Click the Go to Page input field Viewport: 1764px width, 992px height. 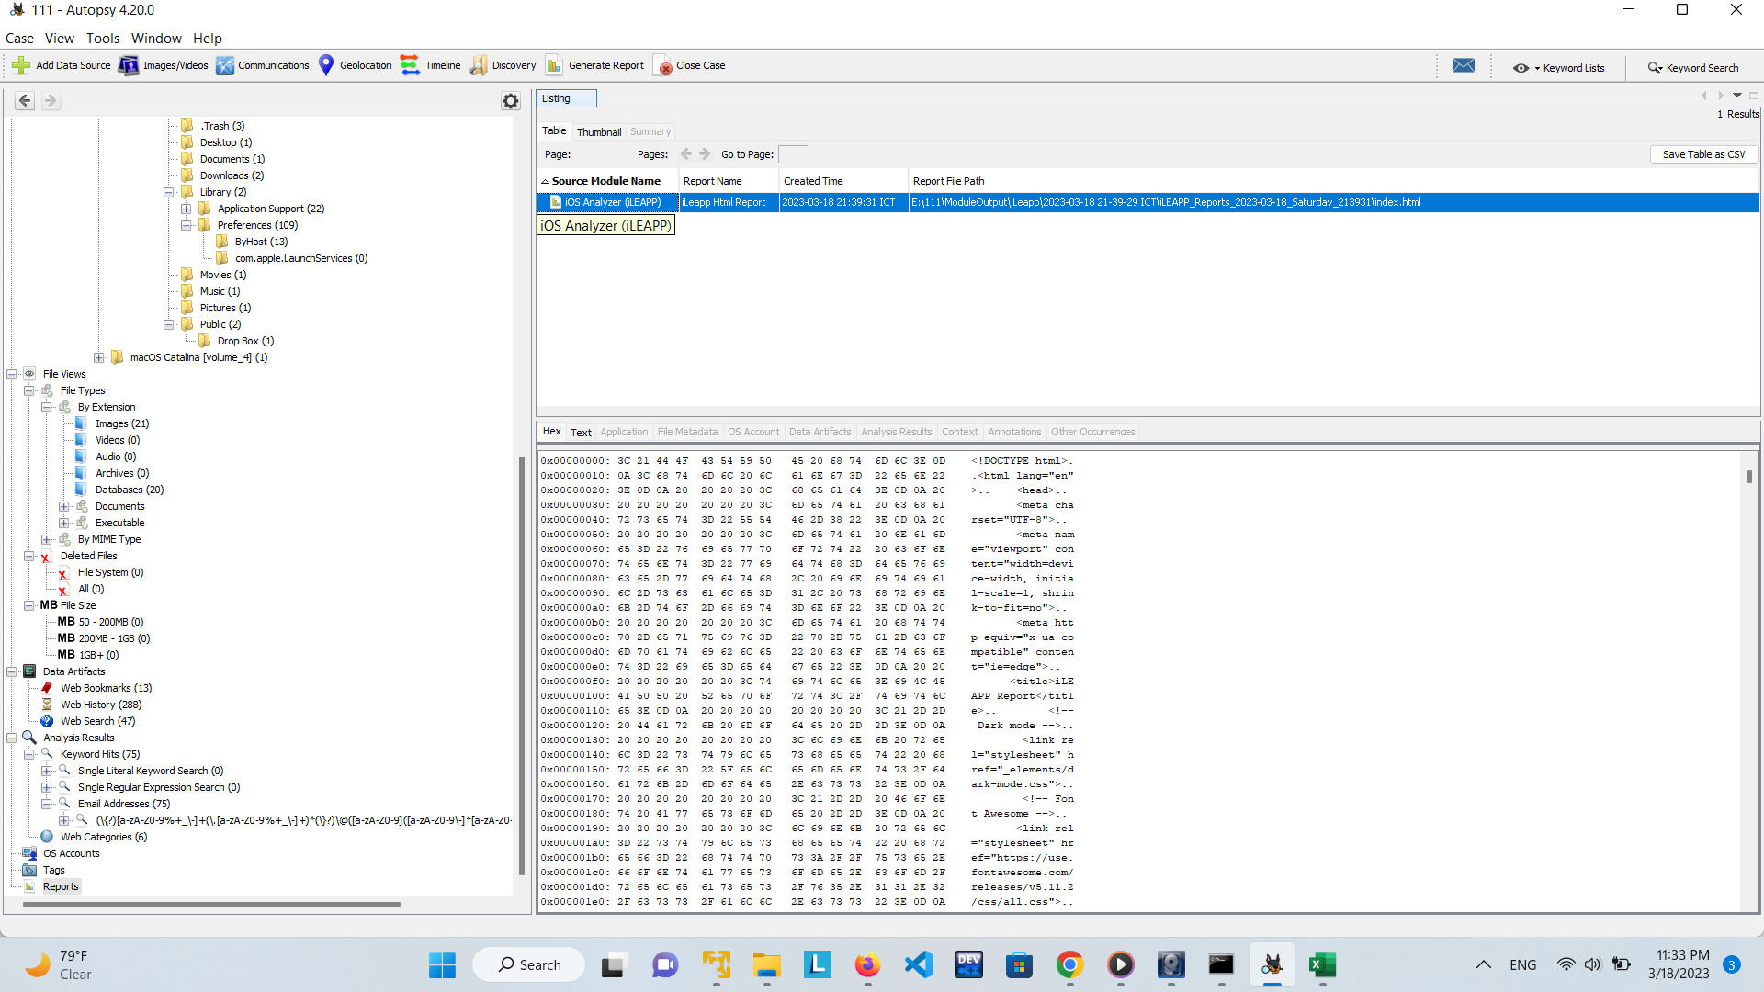pos(793,154)
